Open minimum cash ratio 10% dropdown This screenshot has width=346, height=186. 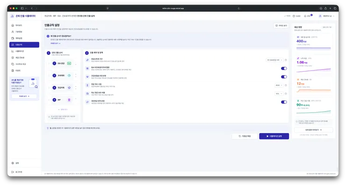point(279,93)
